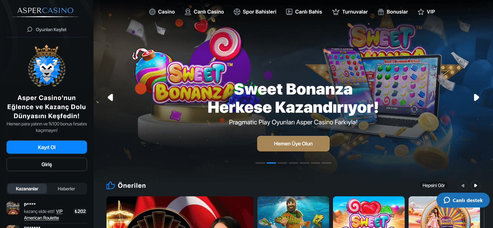Image resolution: width=493 pixels, height=228 pixels.
Task: Click the Spor Bahisleri soccer ball icon
Action: click(237, 12)
